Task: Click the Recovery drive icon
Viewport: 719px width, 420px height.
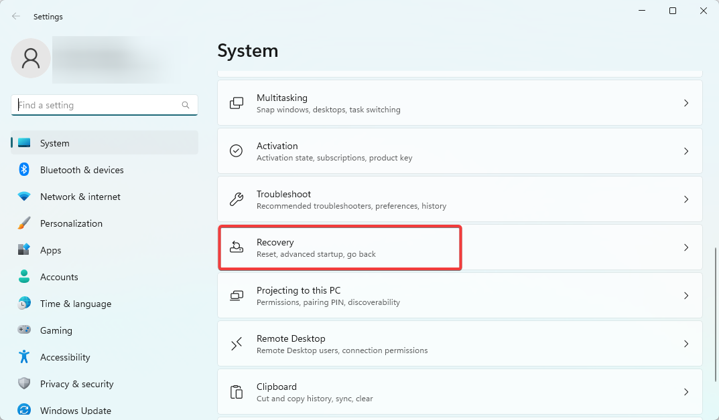Action: pyautogui.click(x=236, y=247)
